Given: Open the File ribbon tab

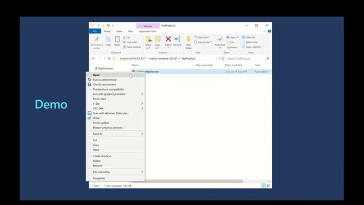Looking at the screenshot, I should (x=95, y=31).
